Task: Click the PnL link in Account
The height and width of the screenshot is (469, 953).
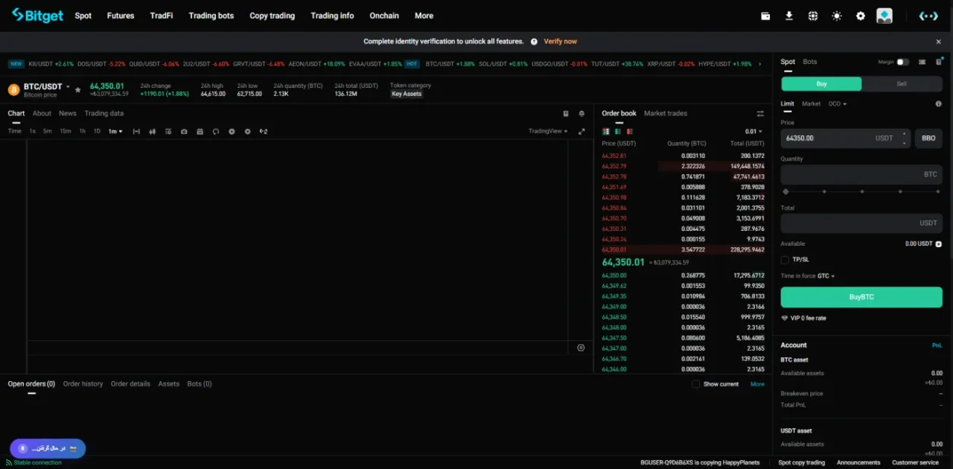Action: point(937,345)
